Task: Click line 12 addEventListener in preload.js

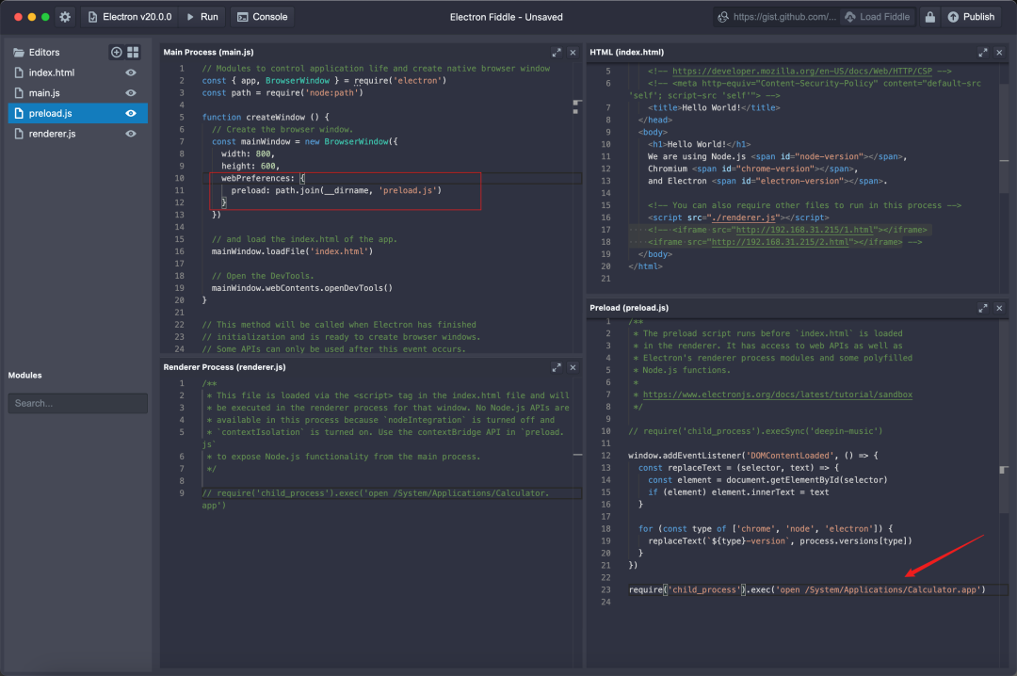Action: point(753,456)
